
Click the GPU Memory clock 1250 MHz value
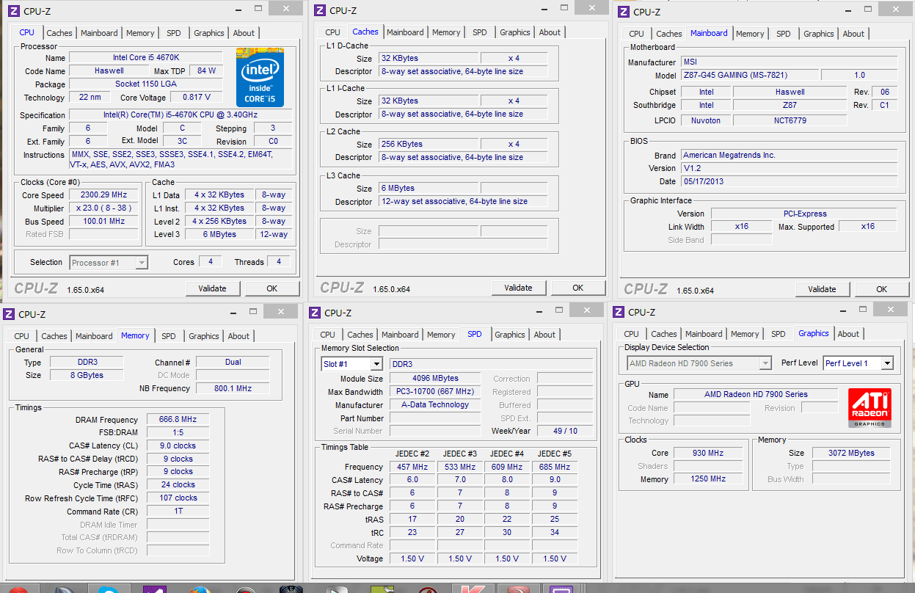point(707,480)
